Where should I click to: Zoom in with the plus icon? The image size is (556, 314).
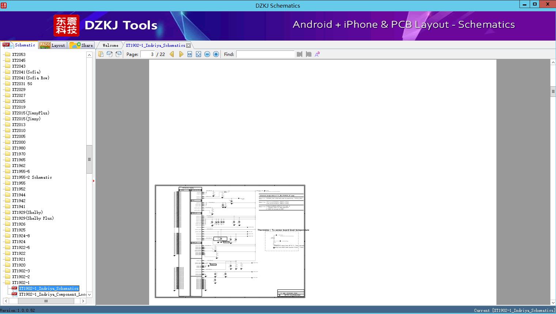pos(216,54)
